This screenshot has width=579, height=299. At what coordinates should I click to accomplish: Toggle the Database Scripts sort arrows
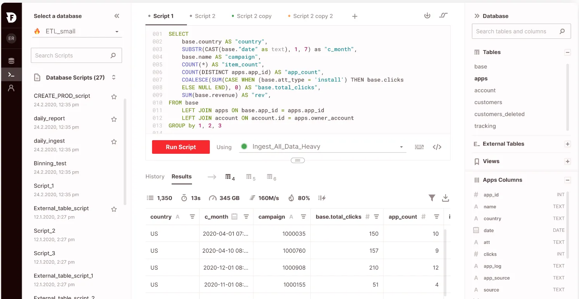tap(114, 77)
